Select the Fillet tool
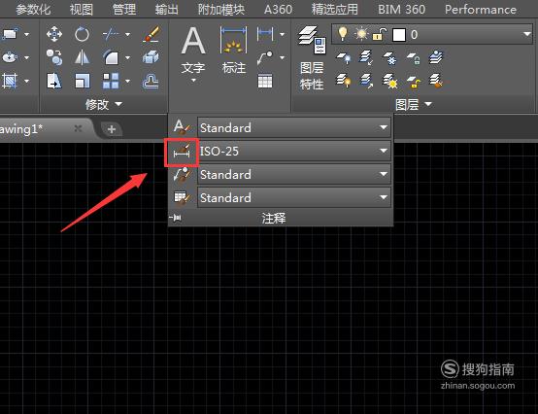538x414 pixels. (x=111, y=57)
